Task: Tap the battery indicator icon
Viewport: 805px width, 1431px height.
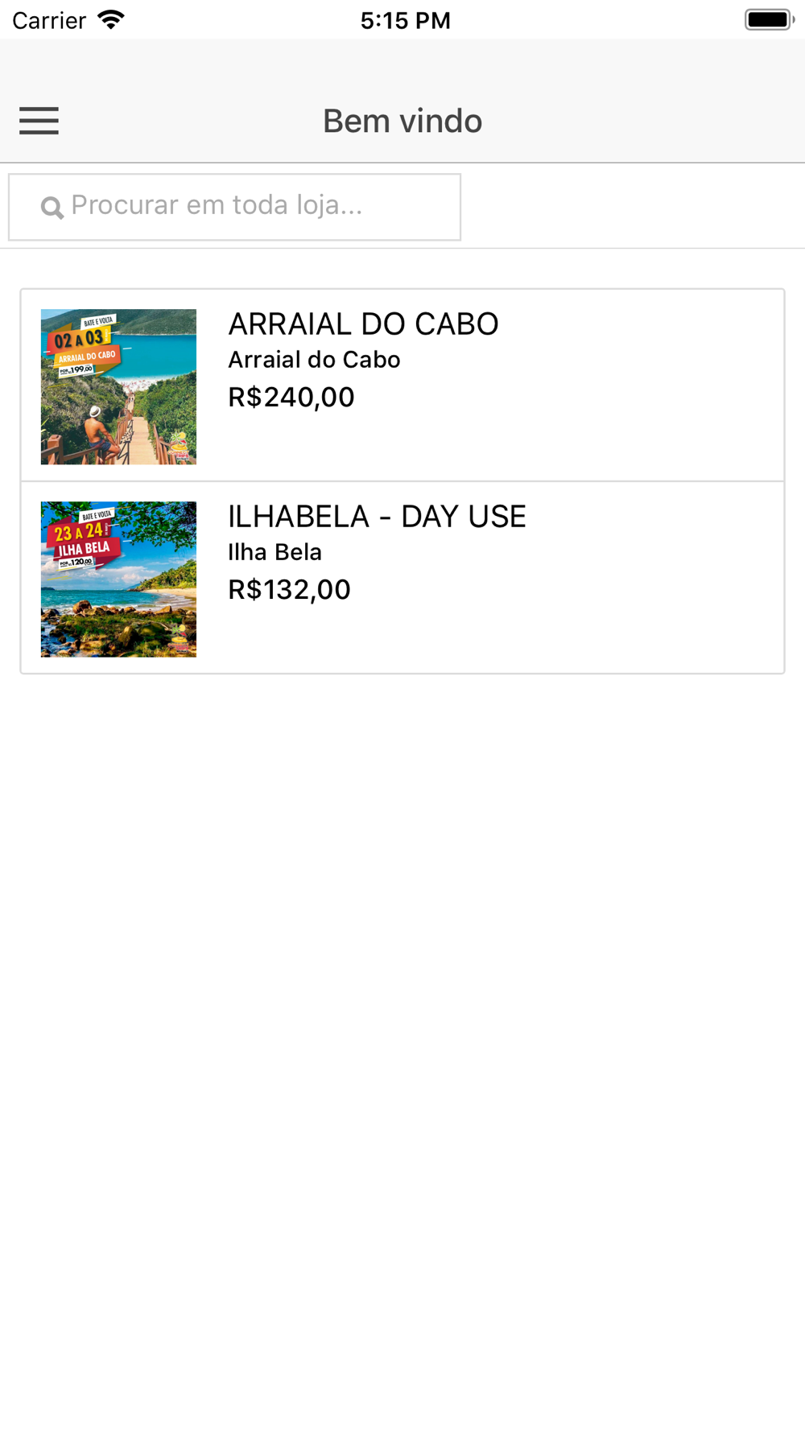Action: tap(769, 19)
